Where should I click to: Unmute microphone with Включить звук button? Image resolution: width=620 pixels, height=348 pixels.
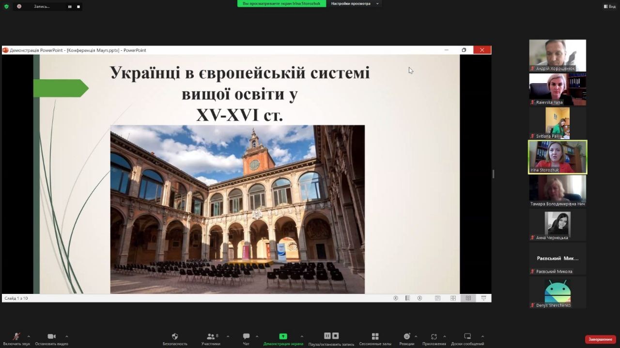[x=16, y=337]
